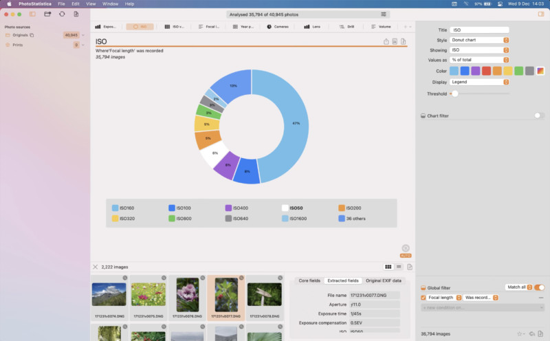Select thumbnail 171231v0076.DNG
The image size is (550, 341).
tap(187, 297)
